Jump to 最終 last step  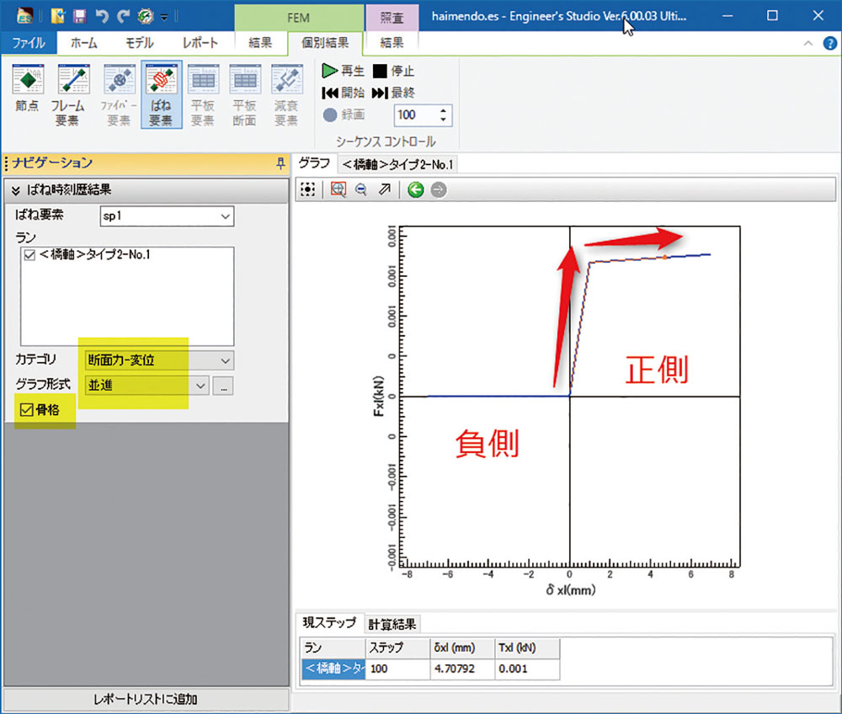click(x=393, y=93)
